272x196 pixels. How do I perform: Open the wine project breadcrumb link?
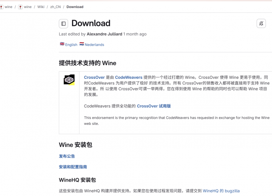tap(28, 7)
